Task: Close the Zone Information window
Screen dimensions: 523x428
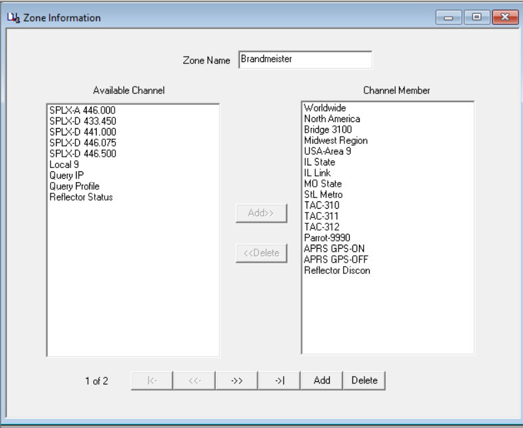Action: tap(505, 17)
